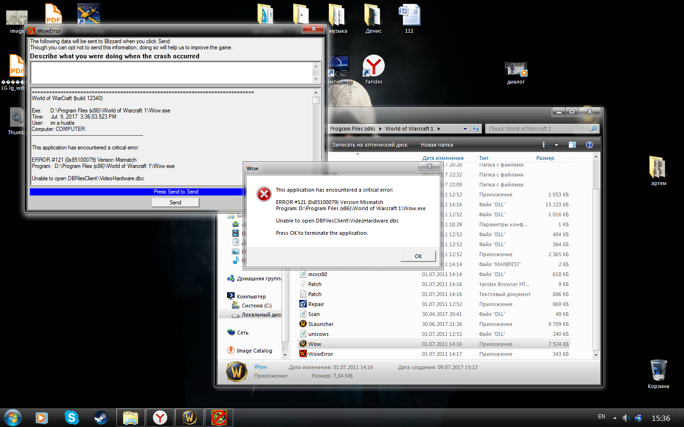Refresh the Explorer folder view
The image size is (684, 427).
tap(476, 129)
